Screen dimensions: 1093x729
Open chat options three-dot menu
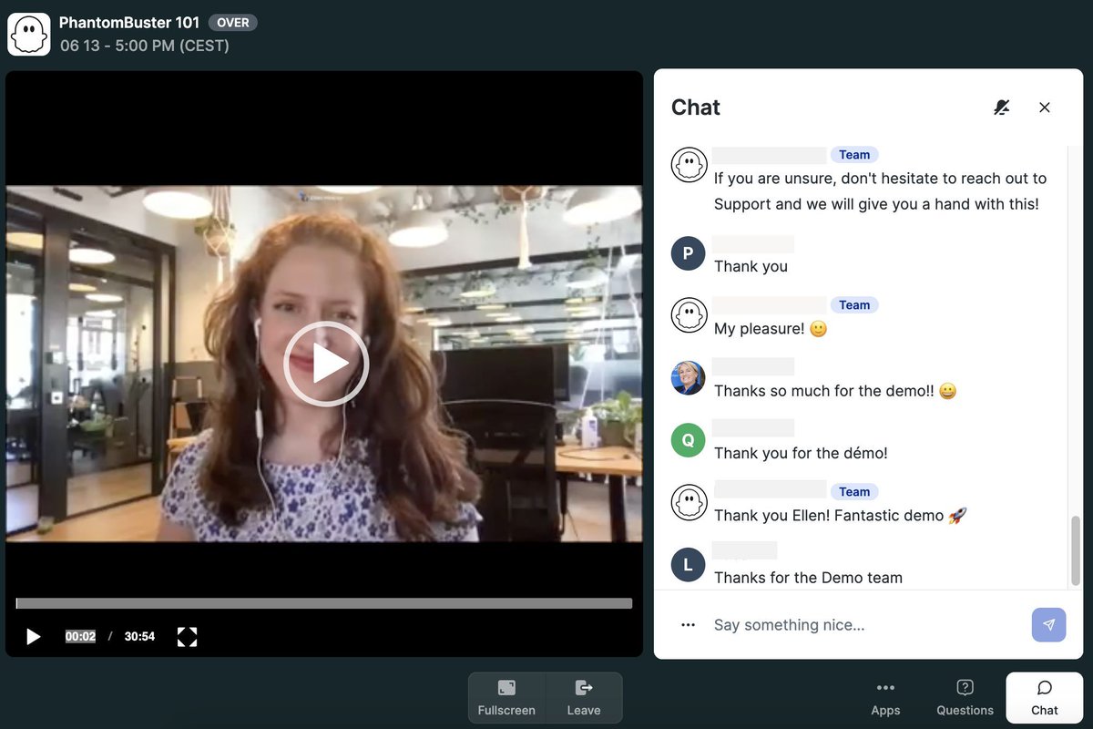coord(689,625)
